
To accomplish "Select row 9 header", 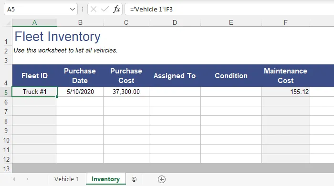I will [x=6, y=131].
